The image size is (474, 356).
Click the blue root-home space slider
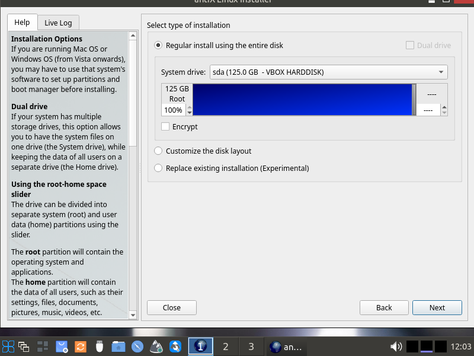[302, 99]
